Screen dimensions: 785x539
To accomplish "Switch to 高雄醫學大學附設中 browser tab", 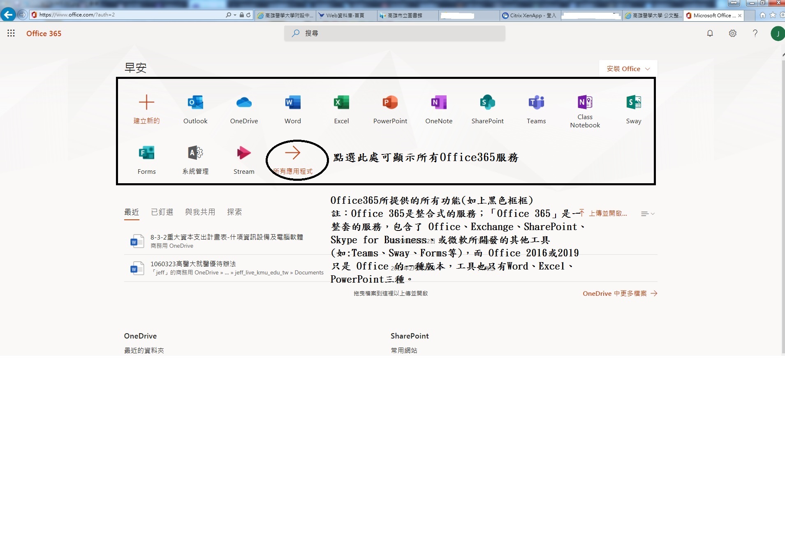I will (x=285, y=16).
